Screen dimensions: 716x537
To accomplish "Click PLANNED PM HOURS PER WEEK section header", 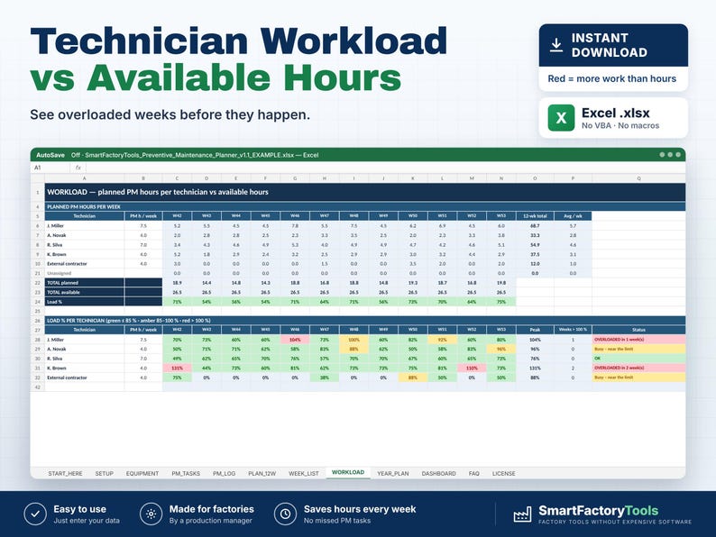I will 365,206.
